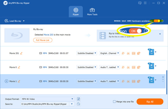168x109 pixels.
Task: Expand the Save to path dropdown
Action: point(72,104)
